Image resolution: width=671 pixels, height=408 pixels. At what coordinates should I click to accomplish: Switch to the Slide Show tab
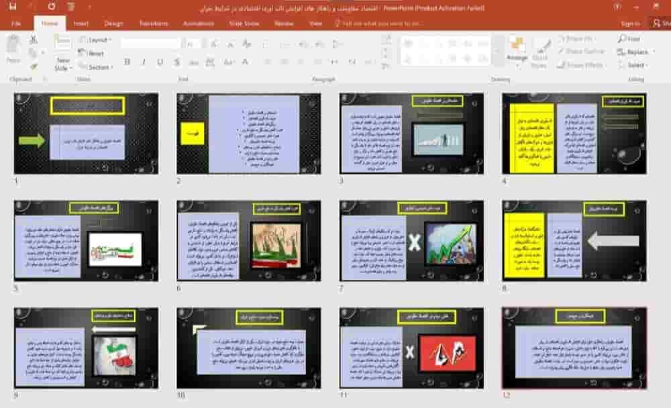[244, 23]
